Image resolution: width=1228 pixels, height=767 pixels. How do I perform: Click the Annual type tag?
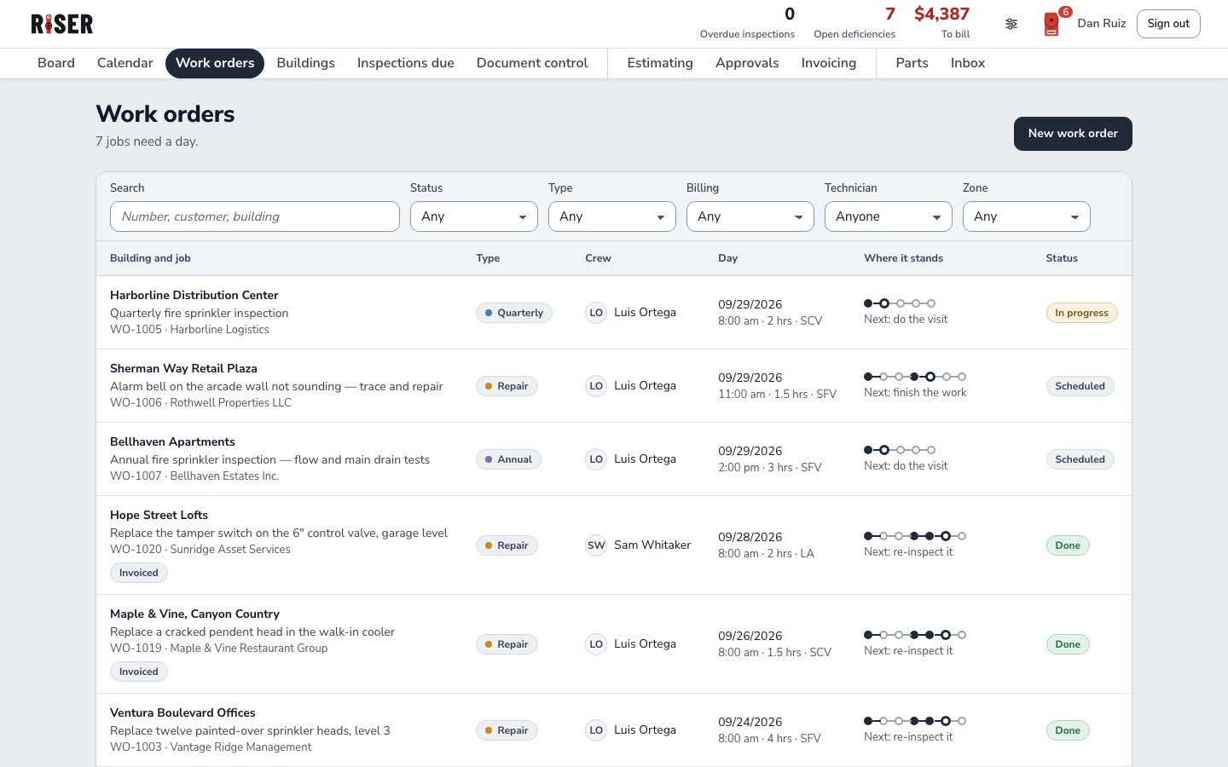[x=508, y=459]
